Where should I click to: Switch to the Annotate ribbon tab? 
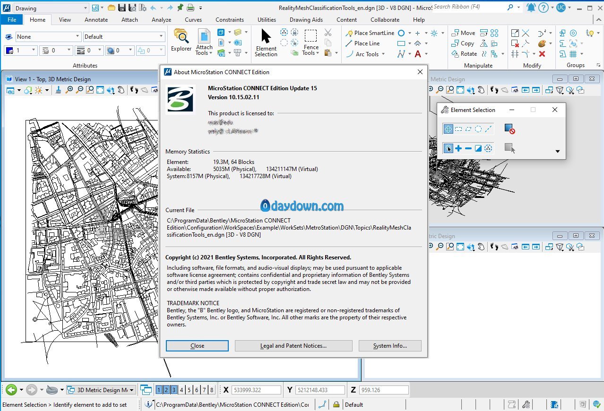tap(96, 20)
